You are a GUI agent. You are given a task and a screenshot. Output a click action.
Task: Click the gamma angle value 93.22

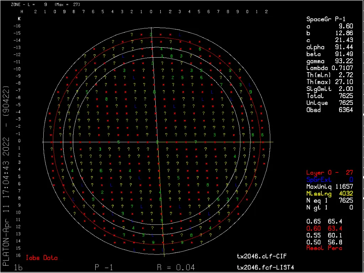pyautogui.click(x=344, y=61)
